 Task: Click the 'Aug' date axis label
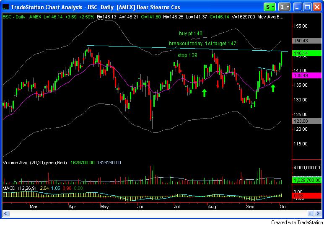212,207
